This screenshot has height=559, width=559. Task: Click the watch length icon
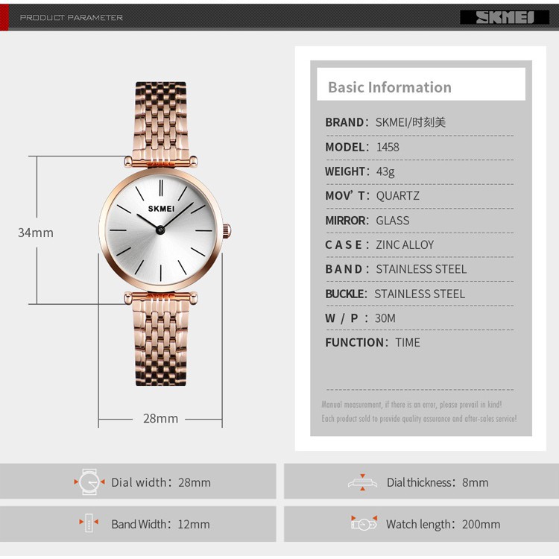[364, 523]
